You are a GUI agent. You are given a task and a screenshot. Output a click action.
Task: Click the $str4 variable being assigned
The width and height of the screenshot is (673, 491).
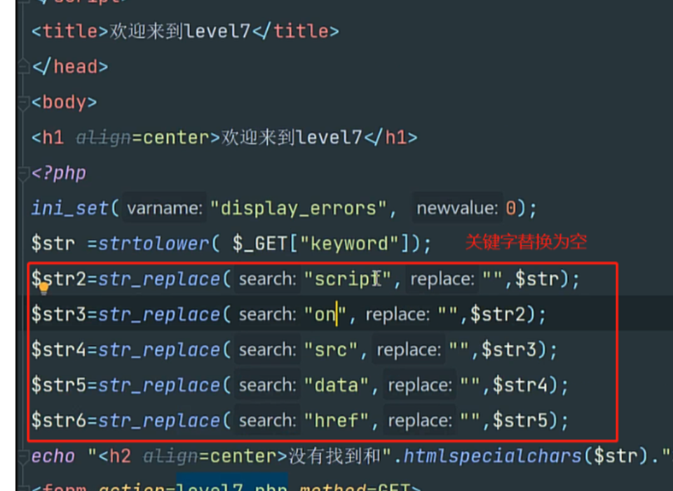pos(59,350)
